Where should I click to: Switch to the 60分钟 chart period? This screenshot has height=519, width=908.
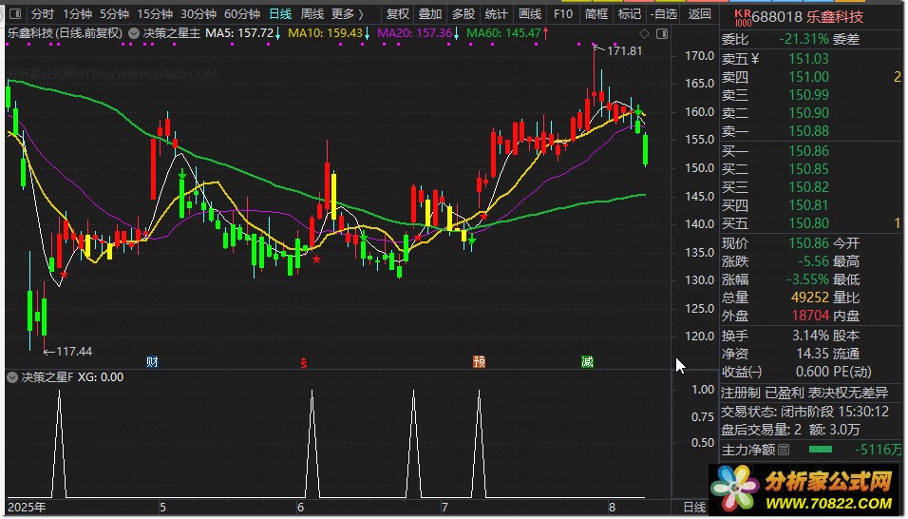coord(242,13)
